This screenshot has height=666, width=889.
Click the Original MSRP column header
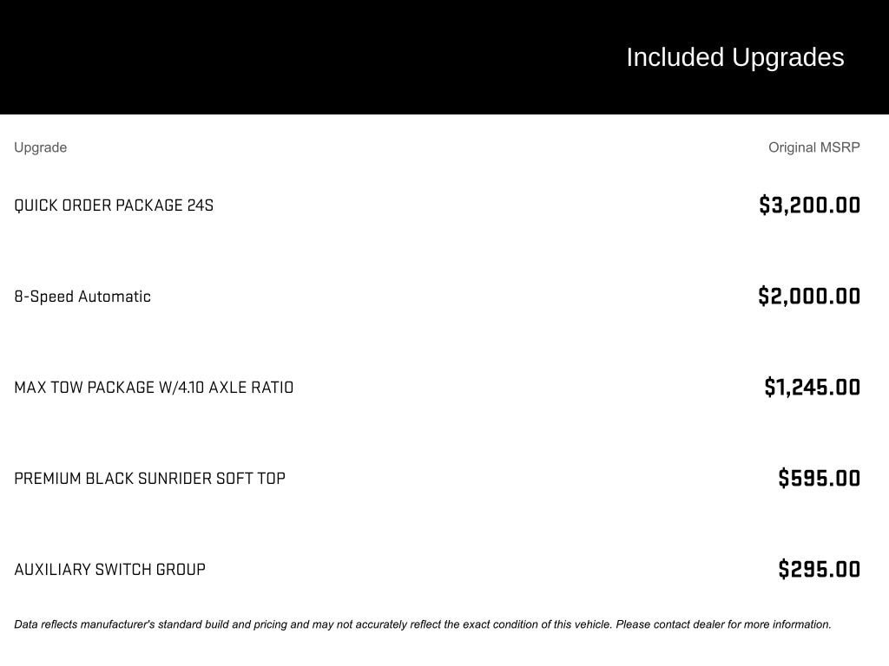pyautogui.click(x=813, y=147)
